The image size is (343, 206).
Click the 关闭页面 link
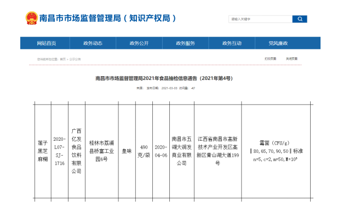tap(291, 59)
